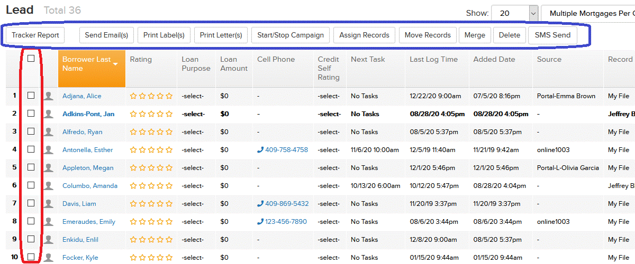Click the SMS Send button
The height and width of the screenshot is (264, 635).
tap(552, 35)
